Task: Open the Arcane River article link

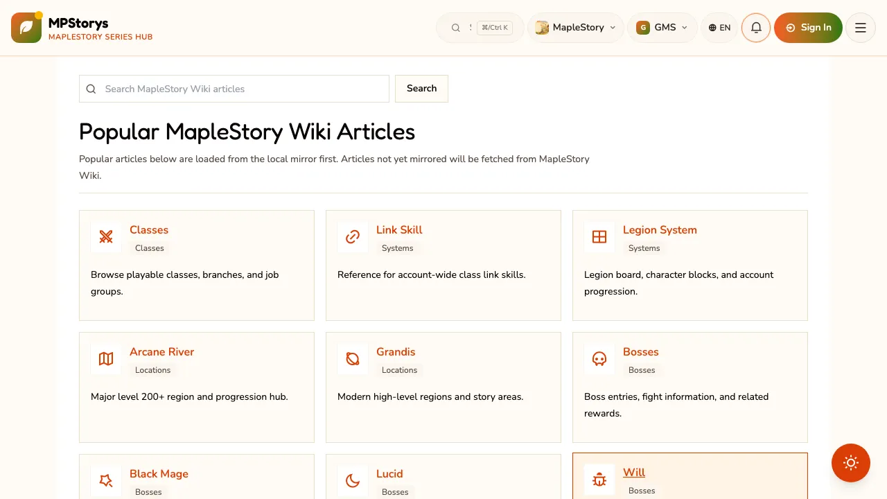Action: [161, 352]
